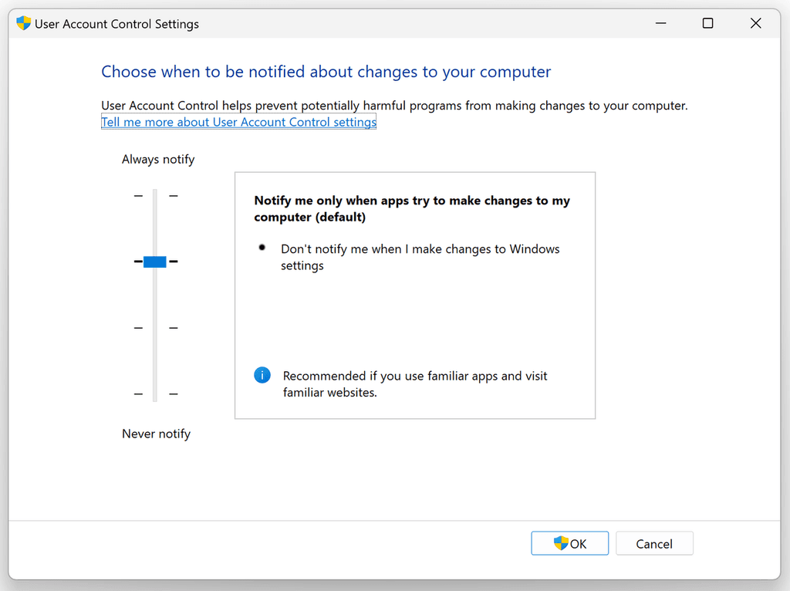Select the third notification level from the top
This screenshot has width=790, height=591.
pos(154,327)
